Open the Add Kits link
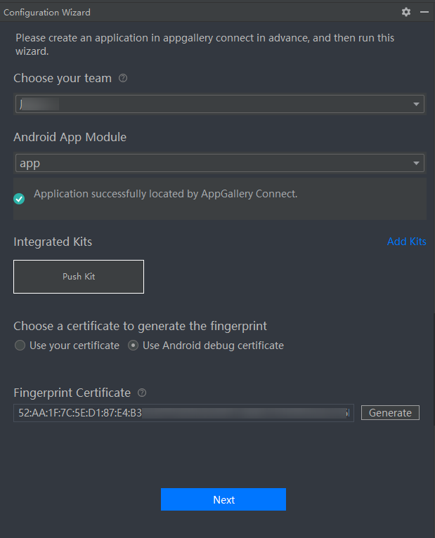Screen dimensions: 435x538 pos(406,242)
